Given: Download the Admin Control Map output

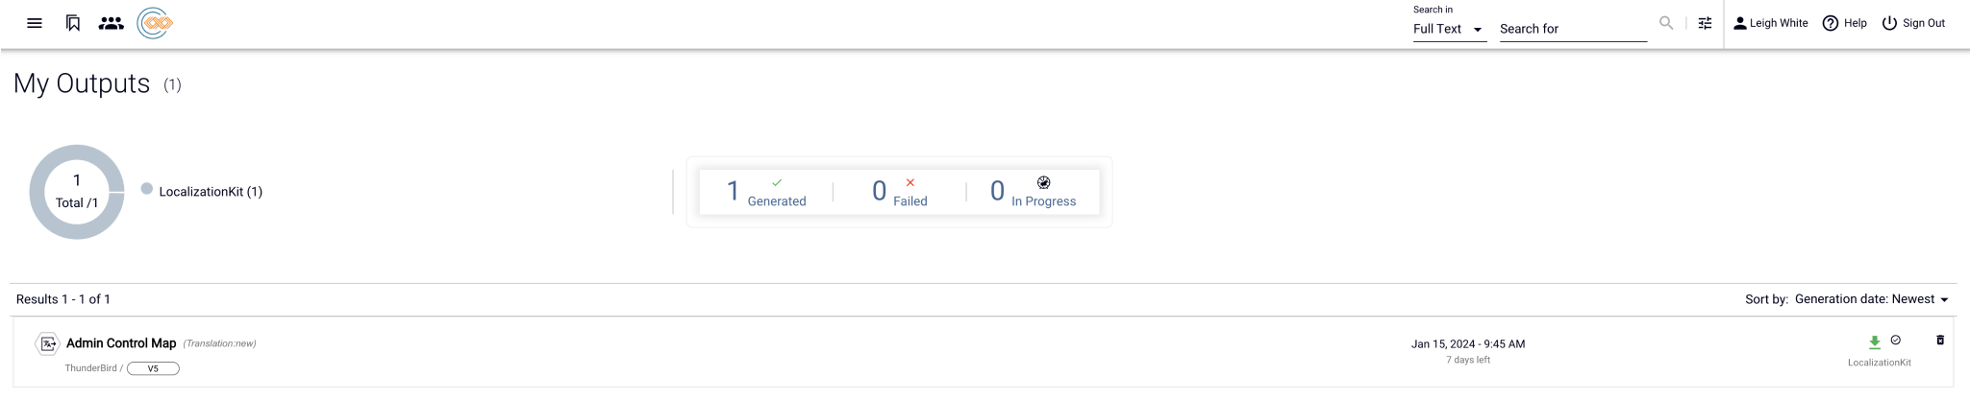Looking at the screenshot, I should coord(1874,341).
